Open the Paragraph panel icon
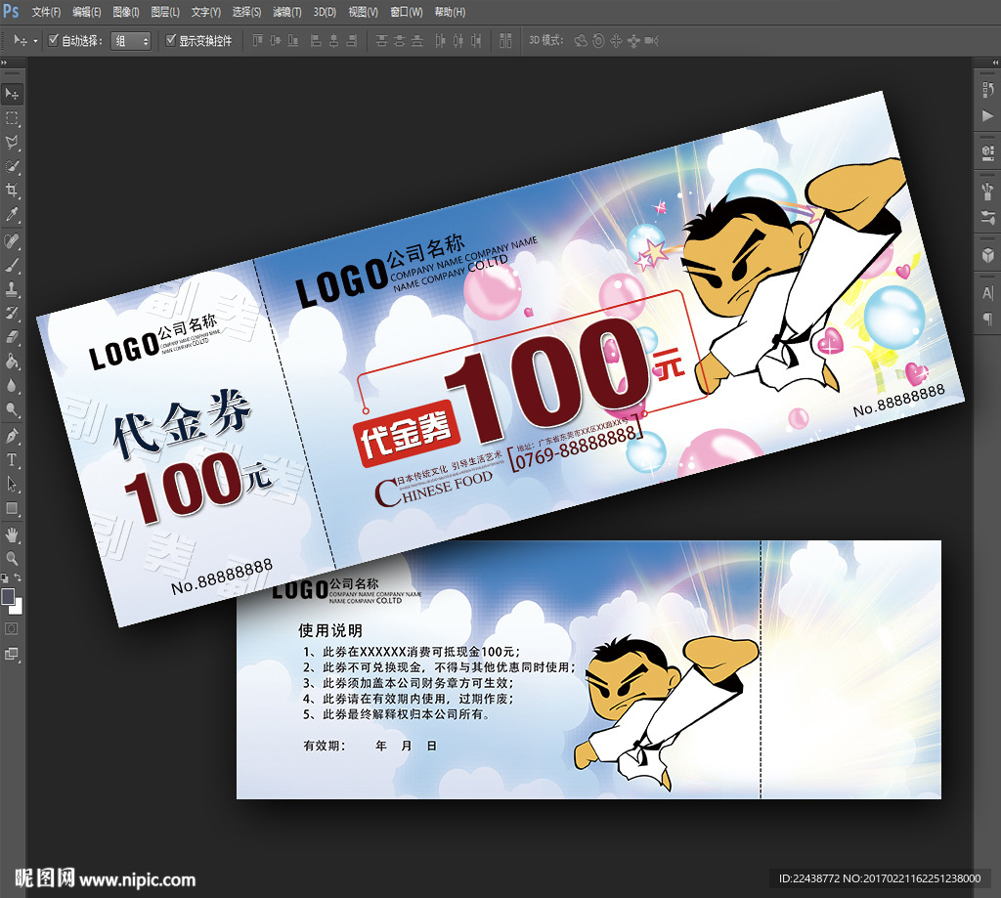The height and width of the screenshot is (898, 1001). click(x=987, y=319)
